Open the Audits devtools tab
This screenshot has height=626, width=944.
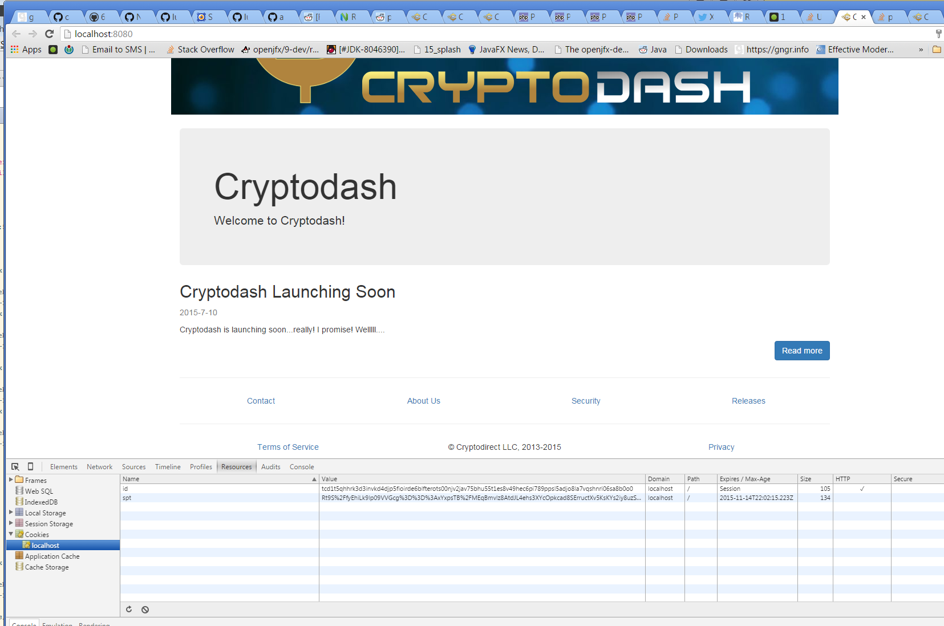(x=271, y=466)
